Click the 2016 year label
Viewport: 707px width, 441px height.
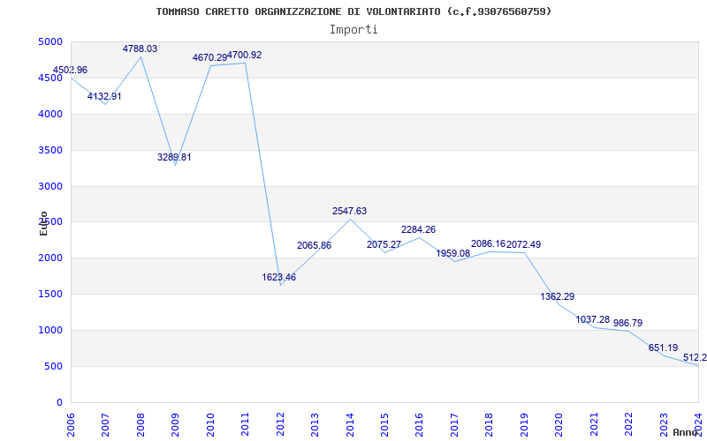tap(419, 425)
